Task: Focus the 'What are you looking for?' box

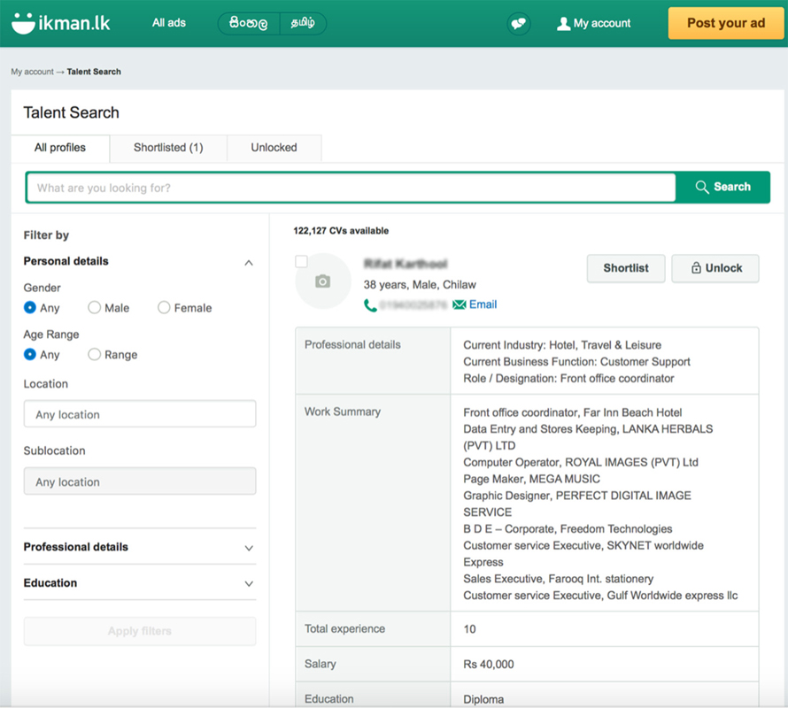Action: pyautogui.click(x=351, y=188)
